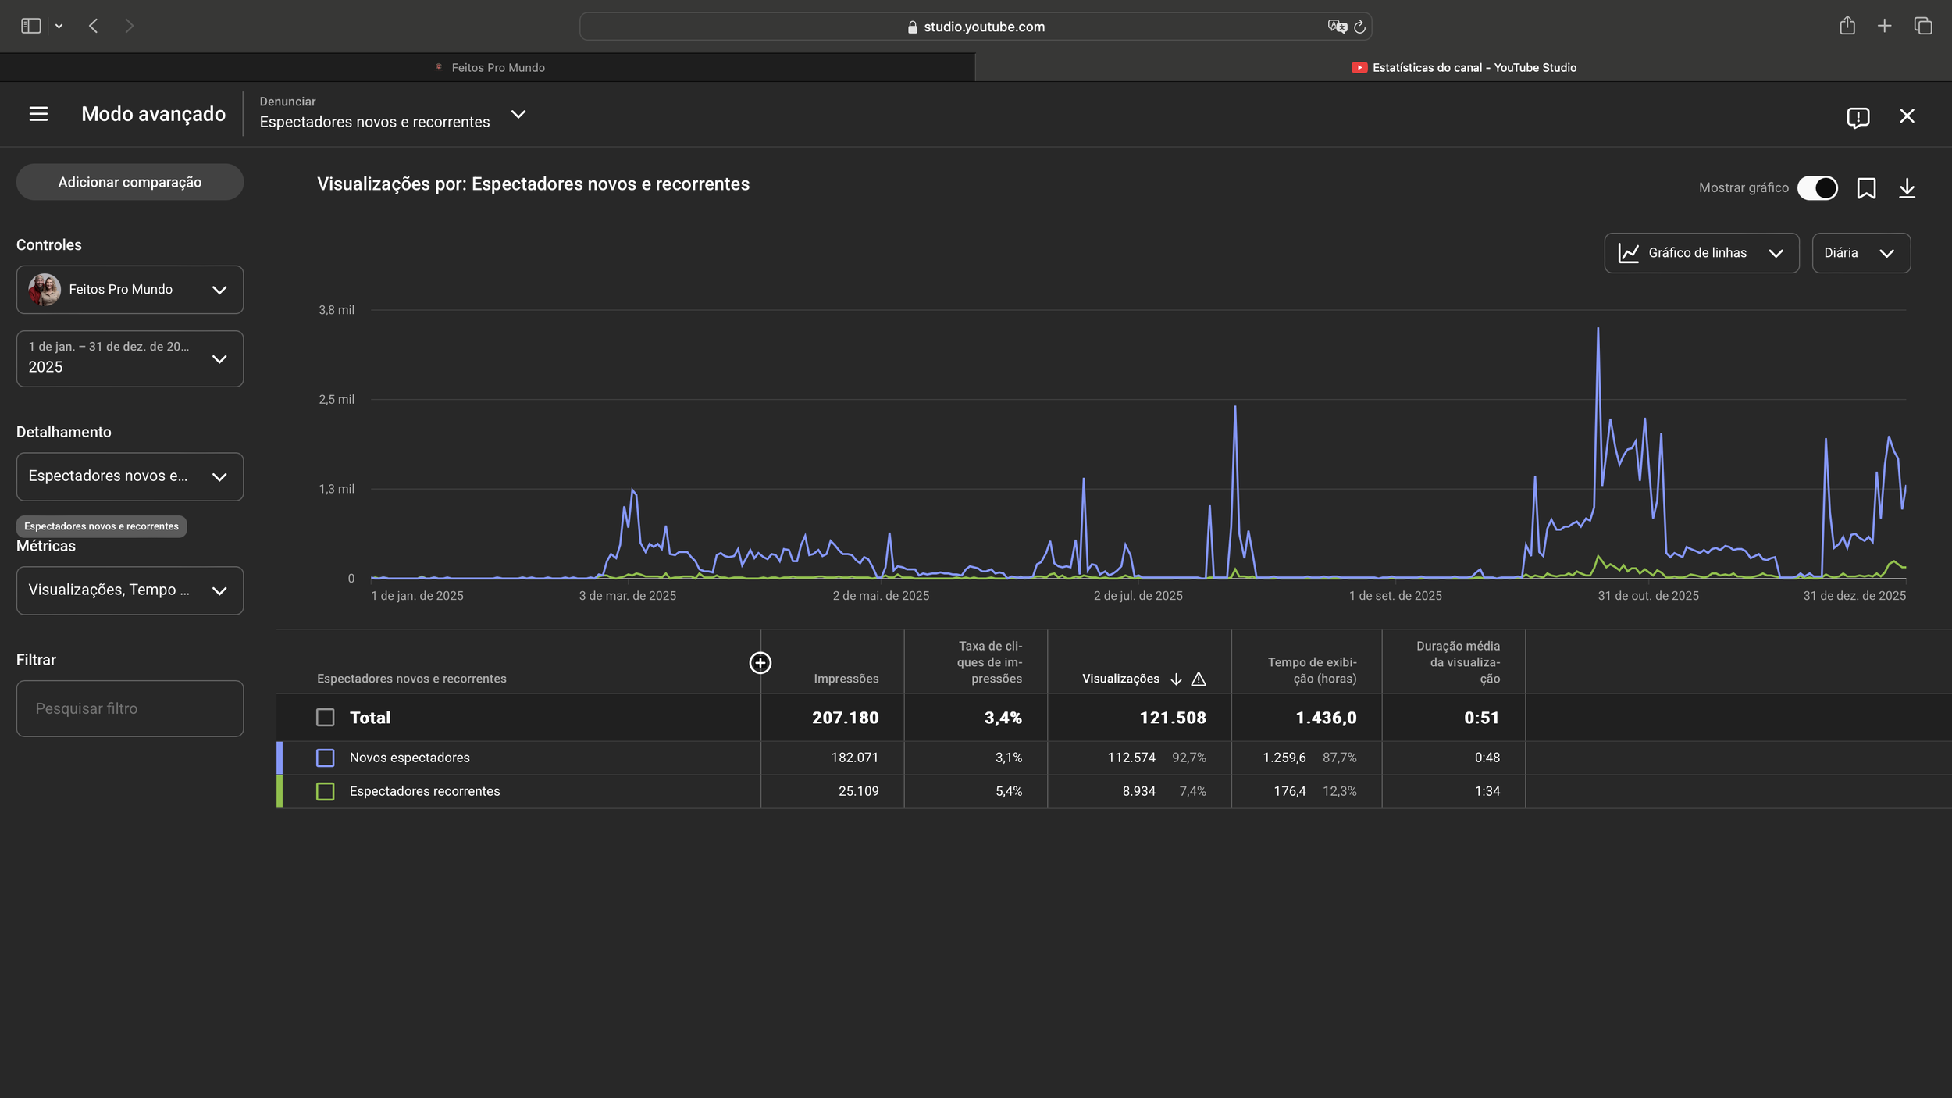
Task: Click the Adicionar comparação button
Action: pos(130,182)
